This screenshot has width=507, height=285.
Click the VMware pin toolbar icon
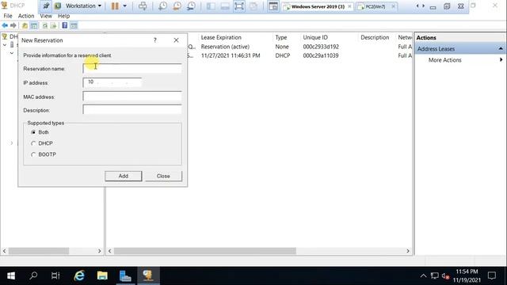[x=46, y=6]
